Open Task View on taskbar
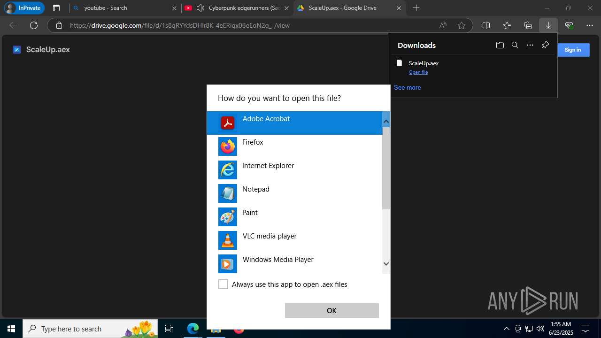 coord(169,329)
